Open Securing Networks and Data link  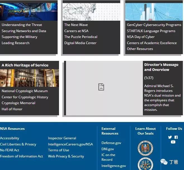[x=24, y=31]
